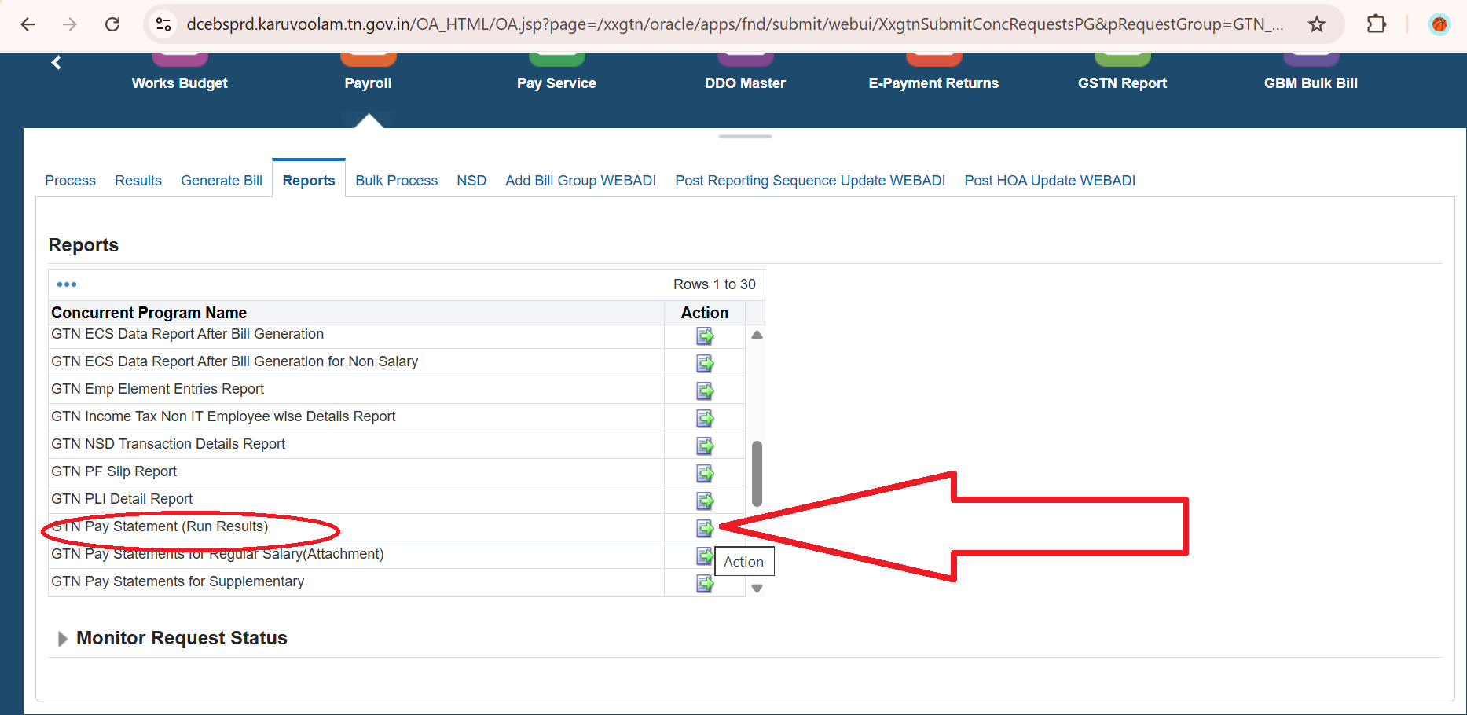Run the GTN PF Slip Report action icon
Screen dimensions: 1467x715
[705, 474]
